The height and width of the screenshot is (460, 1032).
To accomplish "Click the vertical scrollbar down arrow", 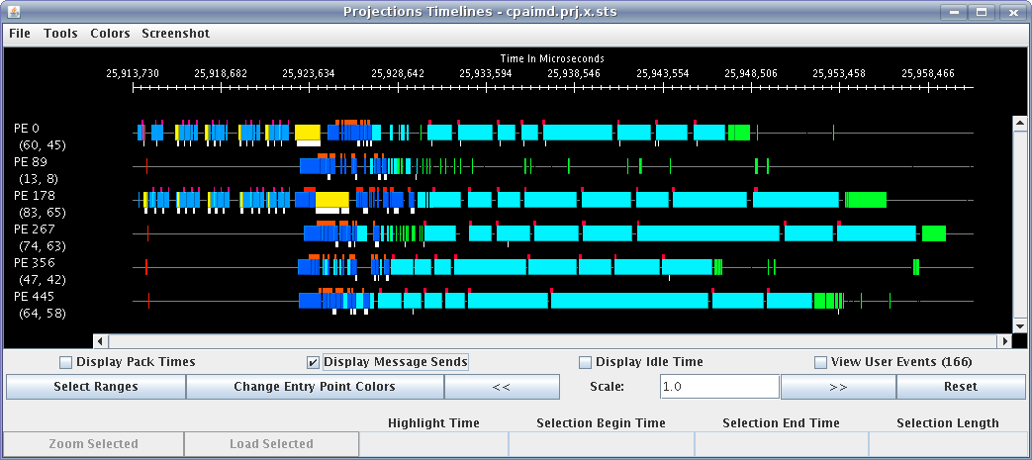I will [x=1018, y=325].
